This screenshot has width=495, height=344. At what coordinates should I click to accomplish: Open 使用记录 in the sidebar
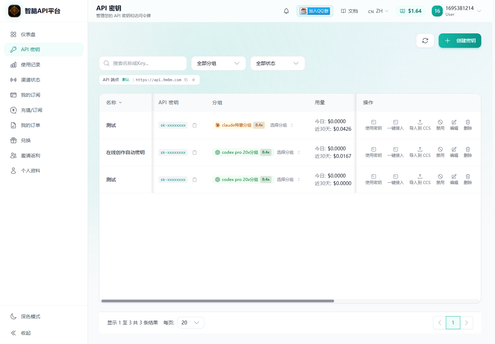click(44, 65)
